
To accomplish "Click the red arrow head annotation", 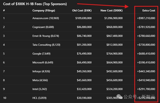I will [127, 6].
